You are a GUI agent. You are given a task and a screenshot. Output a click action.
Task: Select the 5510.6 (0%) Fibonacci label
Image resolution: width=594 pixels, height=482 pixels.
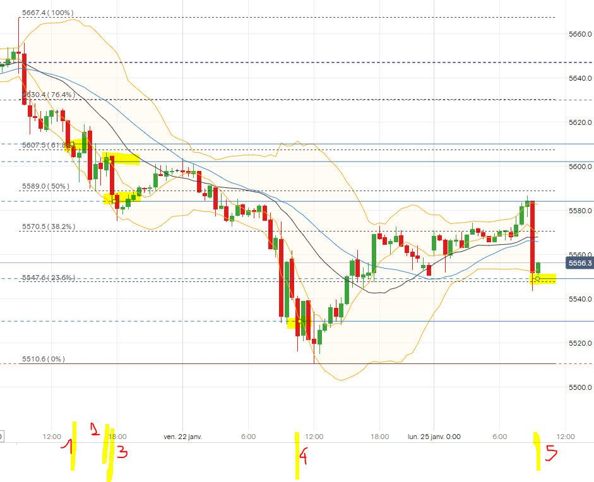tap(44, 359)
